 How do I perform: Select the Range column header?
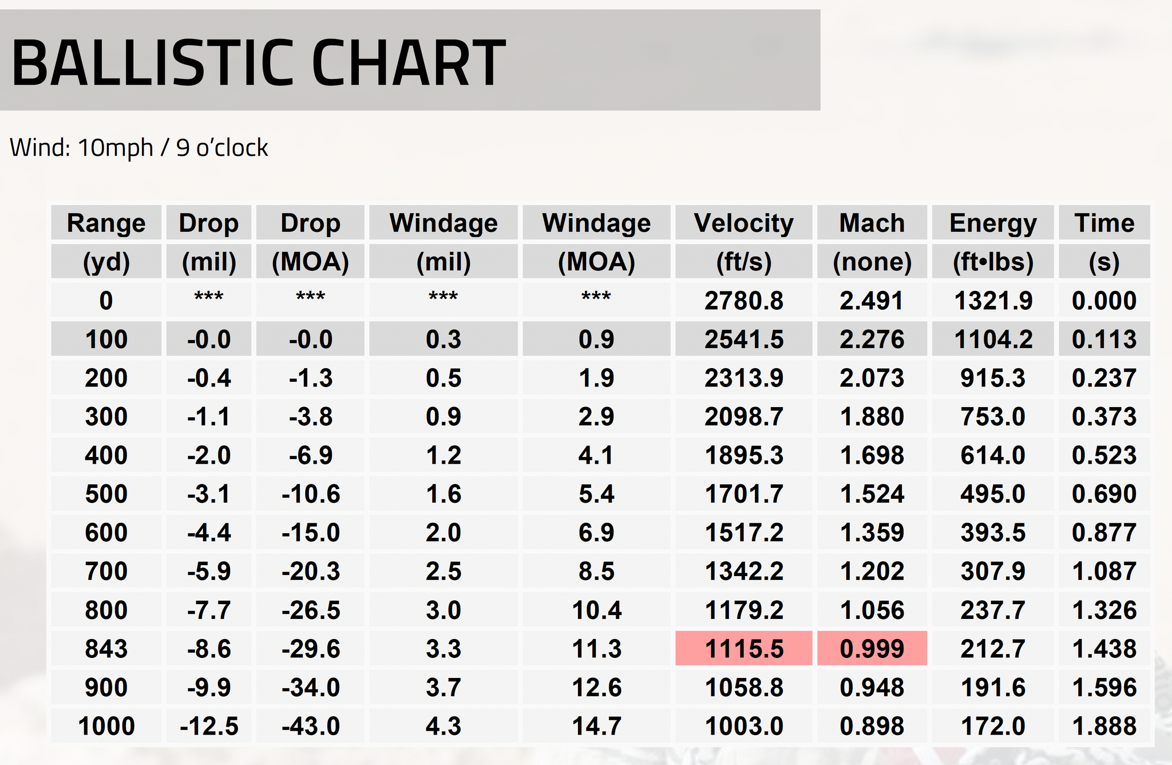[106, 223]
